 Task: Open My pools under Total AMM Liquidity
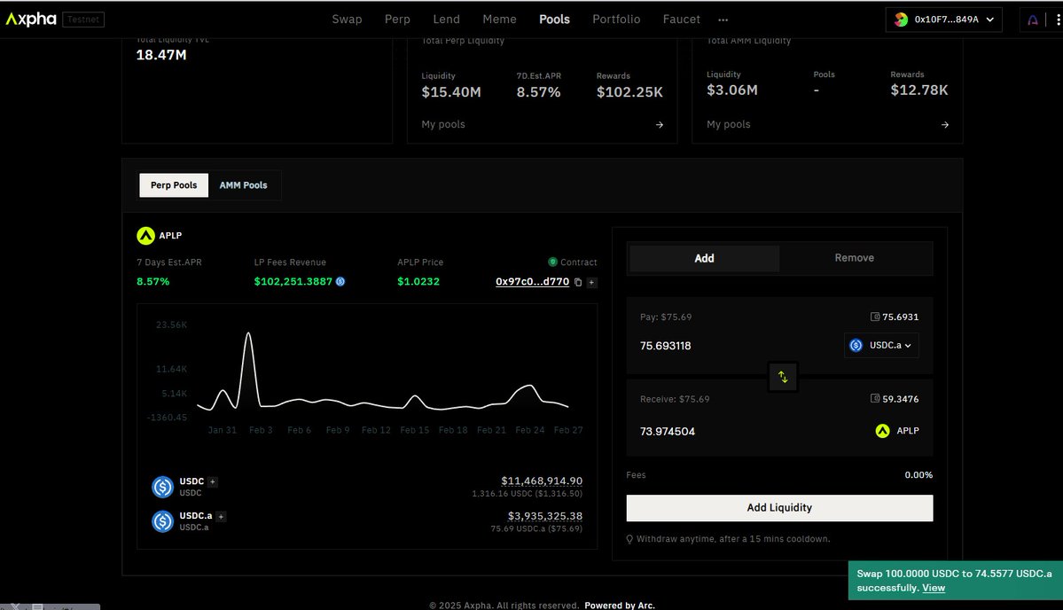(x=729, y=125)
